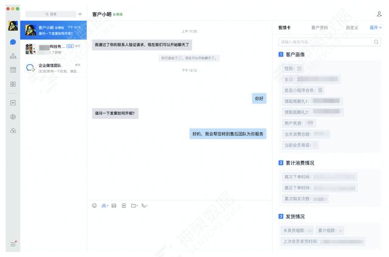Click the 未发货组数 field
389x257 pixels.
click(x=297, y=230)
